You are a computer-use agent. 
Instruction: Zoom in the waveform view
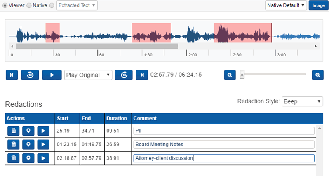(318, 75)
